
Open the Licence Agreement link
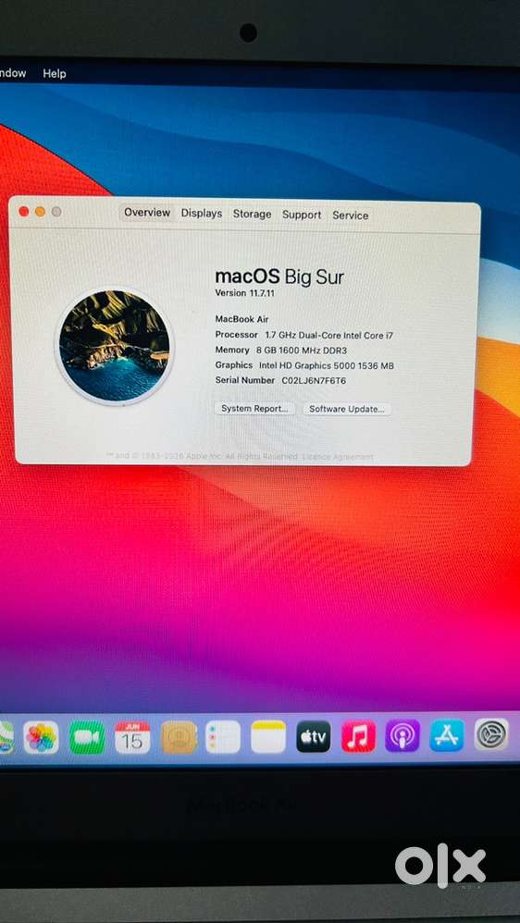point(338,457)
